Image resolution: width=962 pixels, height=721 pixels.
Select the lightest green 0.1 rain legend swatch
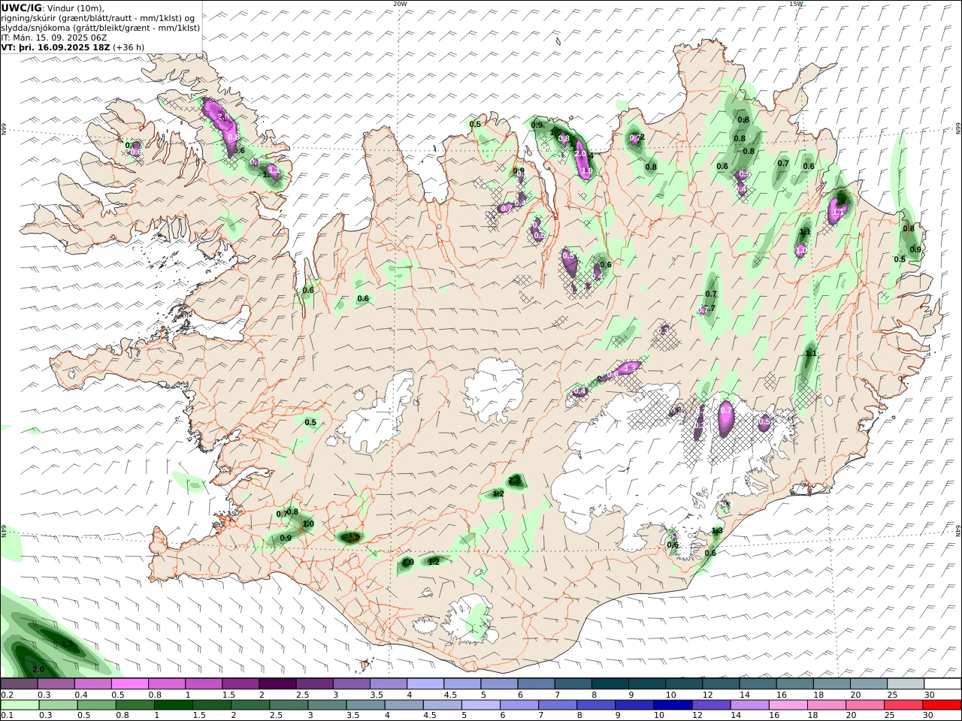click(20, 705)
